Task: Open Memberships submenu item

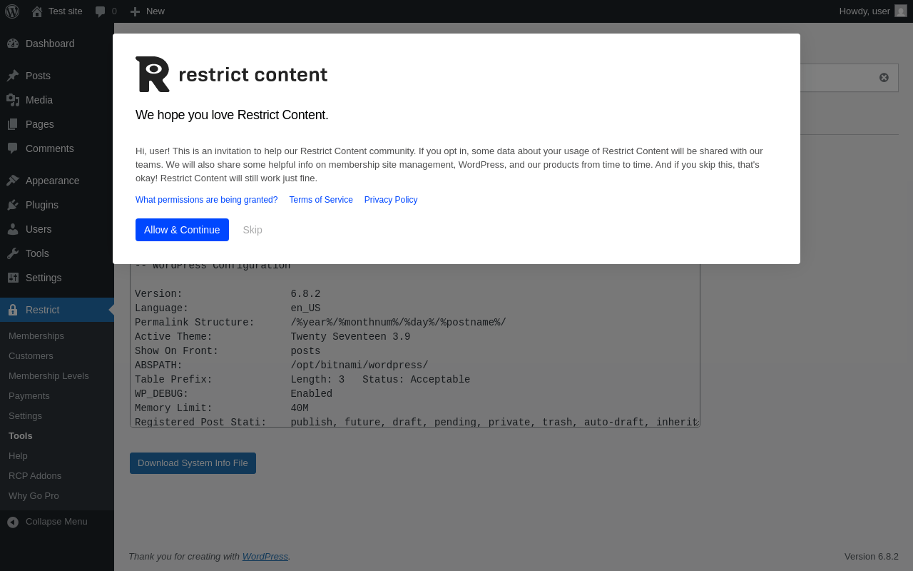Action: point(36,335)
